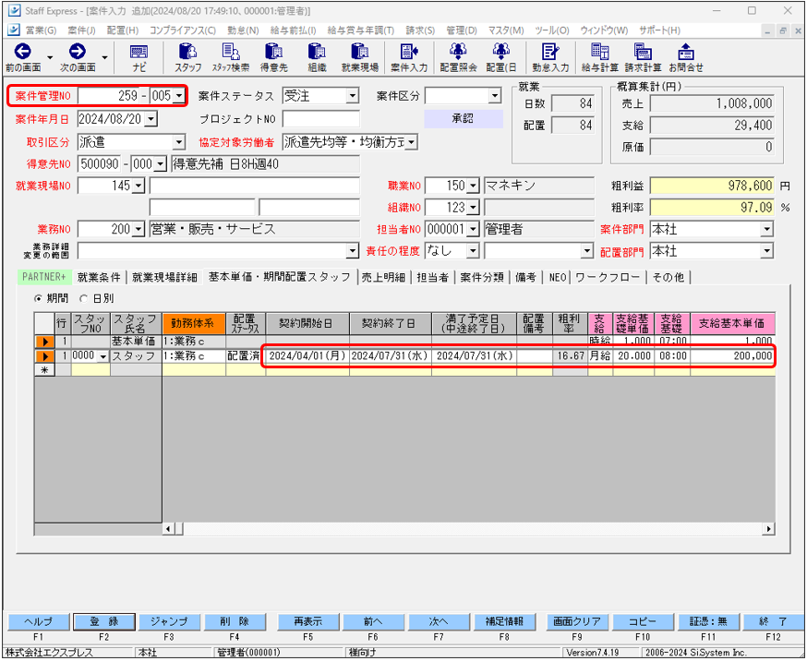Switch to the 備考 tab
The image size is (807, 661).
point(525,278)
